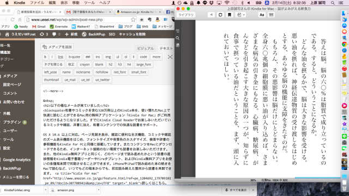Open the notes panel icon in Kindle sidebar
The height and width of the screenshot is (196, 349).
click(x=178, y=45)
